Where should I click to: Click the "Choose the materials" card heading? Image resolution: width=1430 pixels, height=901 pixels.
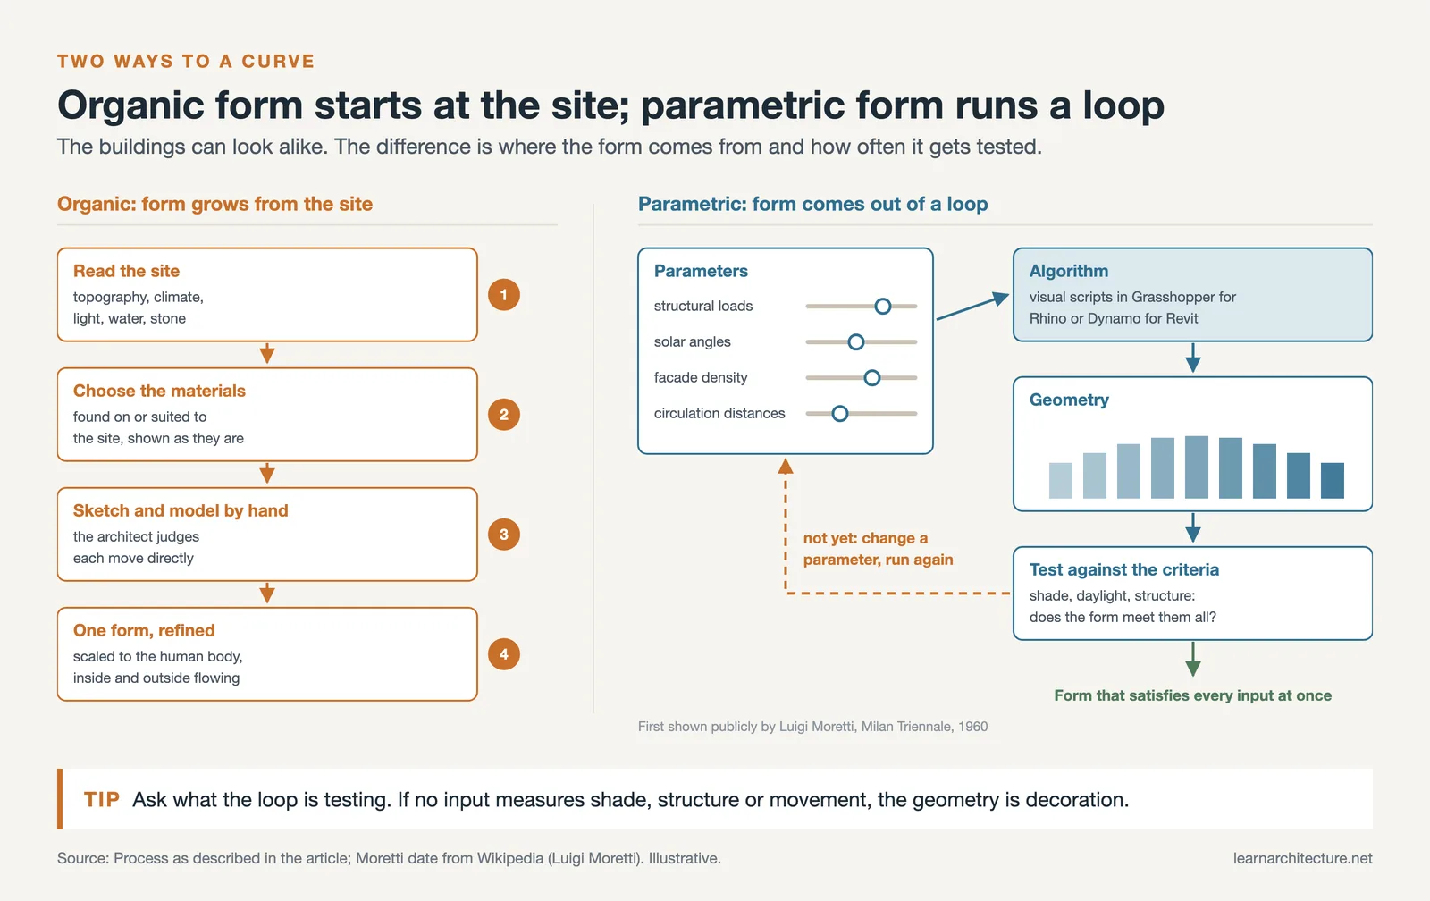click(159, 391)
